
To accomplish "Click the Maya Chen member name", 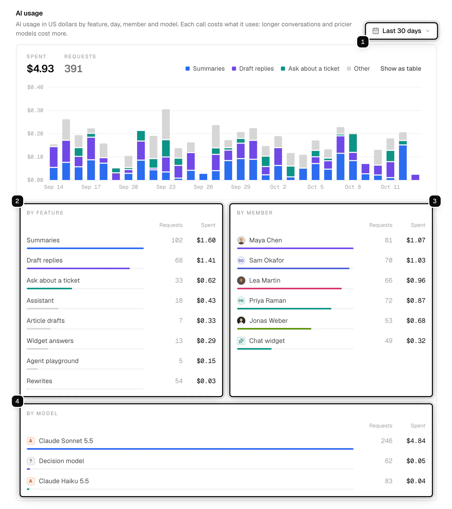I will point(265,240).
